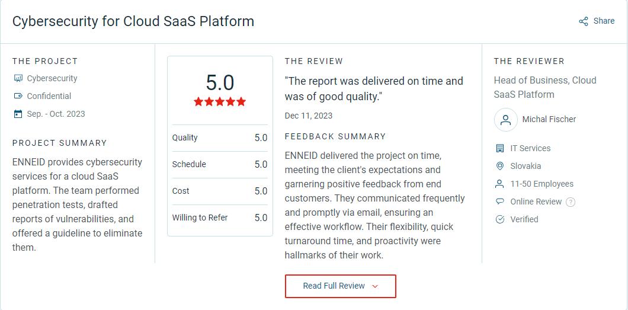This screenshot has width=628, height=310.
Task: Click the Quality score row
Action: pyautogui.click(x=220, y=138)
